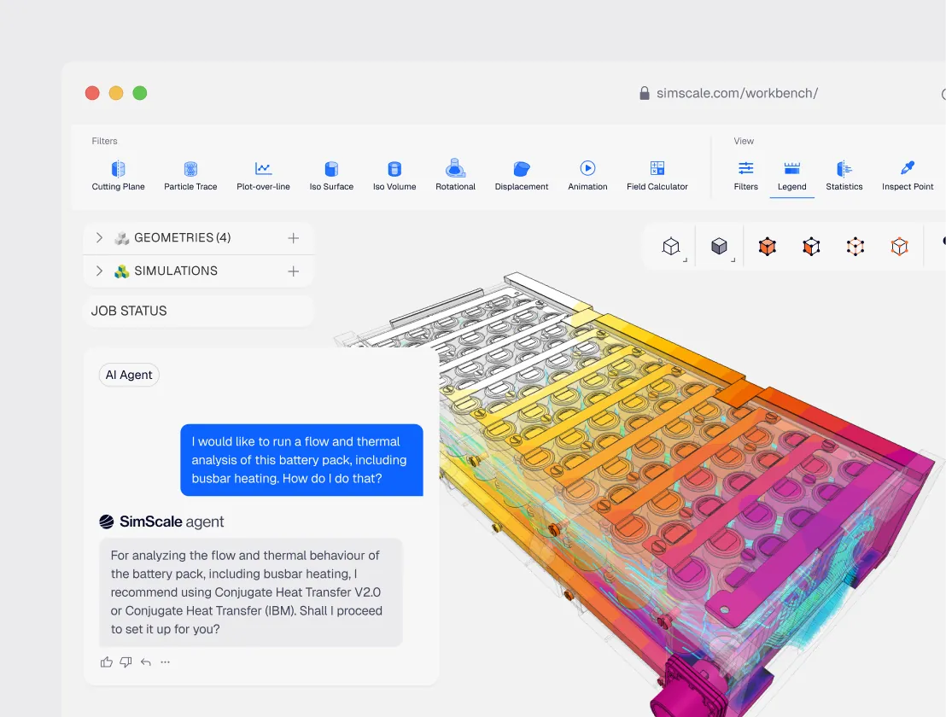Select the wireframe cube view icon

671,246
